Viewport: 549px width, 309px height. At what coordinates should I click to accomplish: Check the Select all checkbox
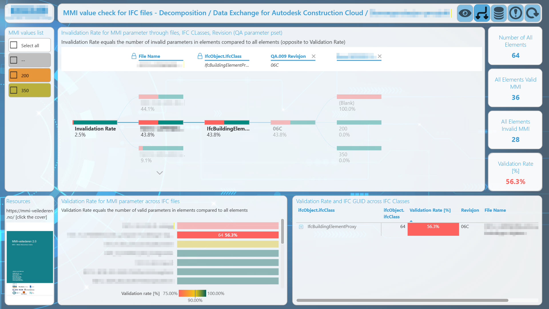point(13,45)
